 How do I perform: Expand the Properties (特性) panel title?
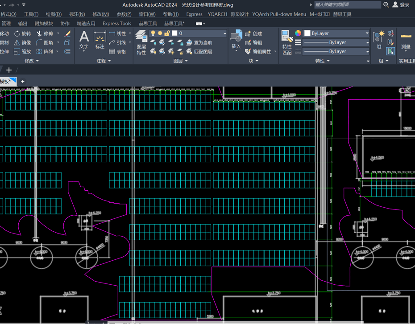click(x=322, y=61)
